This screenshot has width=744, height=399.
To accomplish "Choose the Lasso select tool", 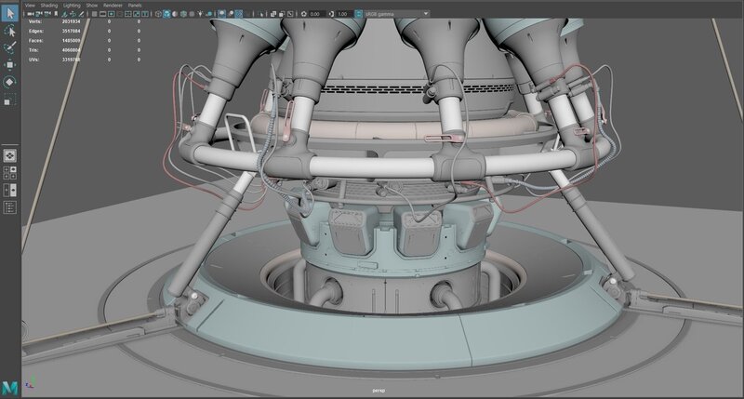I will click(10, 30).
